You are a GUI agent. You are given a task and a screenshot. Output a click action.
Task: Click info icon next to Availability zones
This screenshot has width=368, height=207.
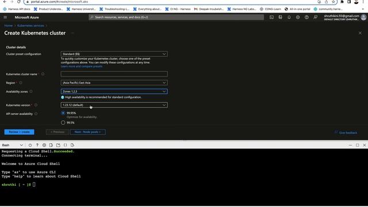pyautogui.click(x=31, y=91)
